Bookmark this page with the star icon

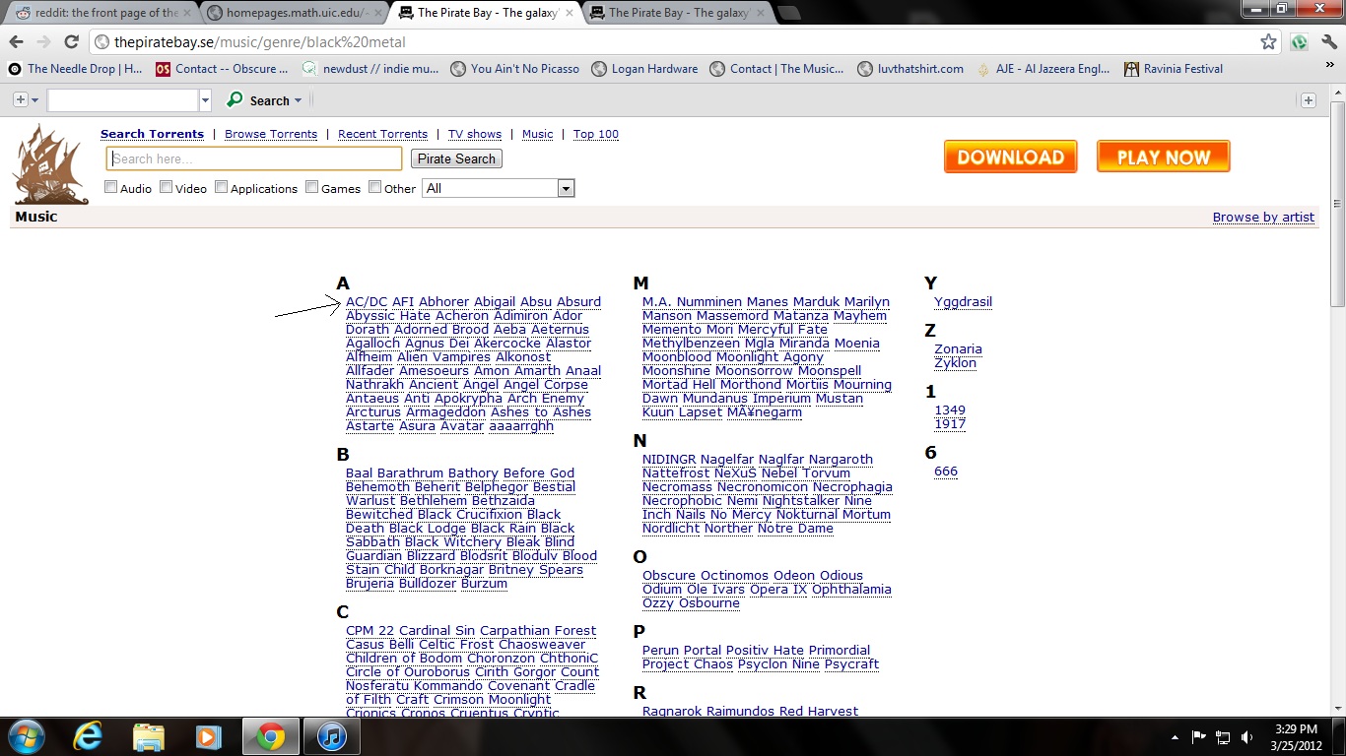coord(1268,42)
